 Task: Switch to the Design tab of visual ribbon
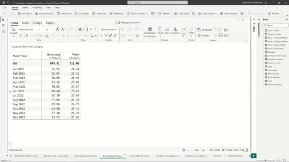point(37,23)
